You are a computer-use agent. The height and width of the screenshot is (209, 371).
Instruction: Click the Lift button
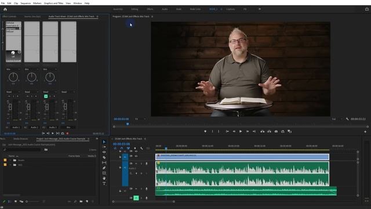tap(263, 131)
